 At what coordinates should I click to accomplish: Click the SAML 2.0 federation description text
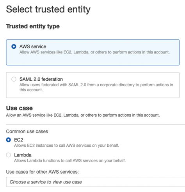[x=96, y=87]
